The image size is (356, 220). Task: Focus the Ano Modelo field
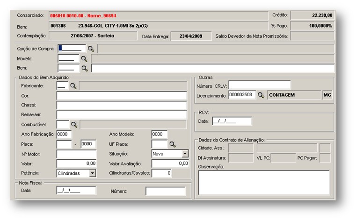point(160,134)
